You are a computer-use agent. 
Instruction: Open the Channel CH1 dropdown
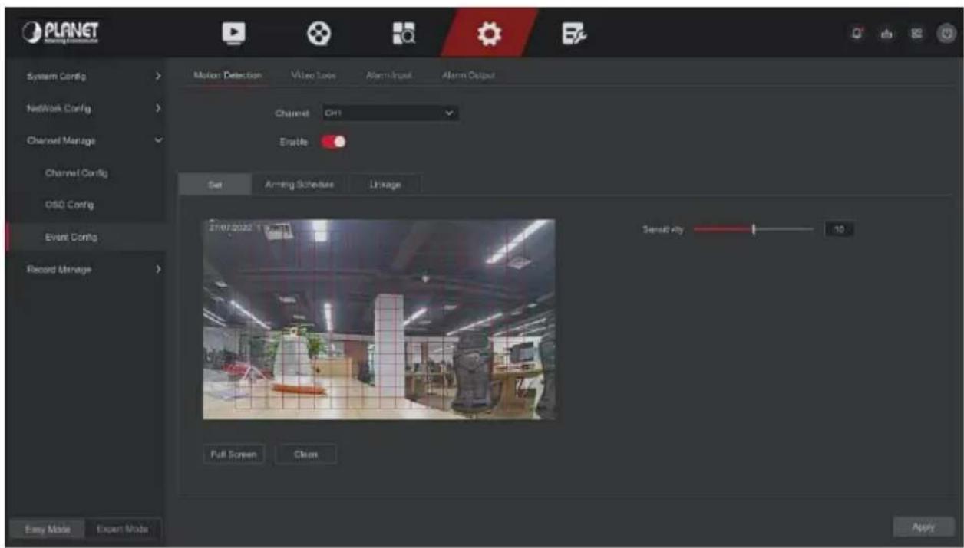390,113
